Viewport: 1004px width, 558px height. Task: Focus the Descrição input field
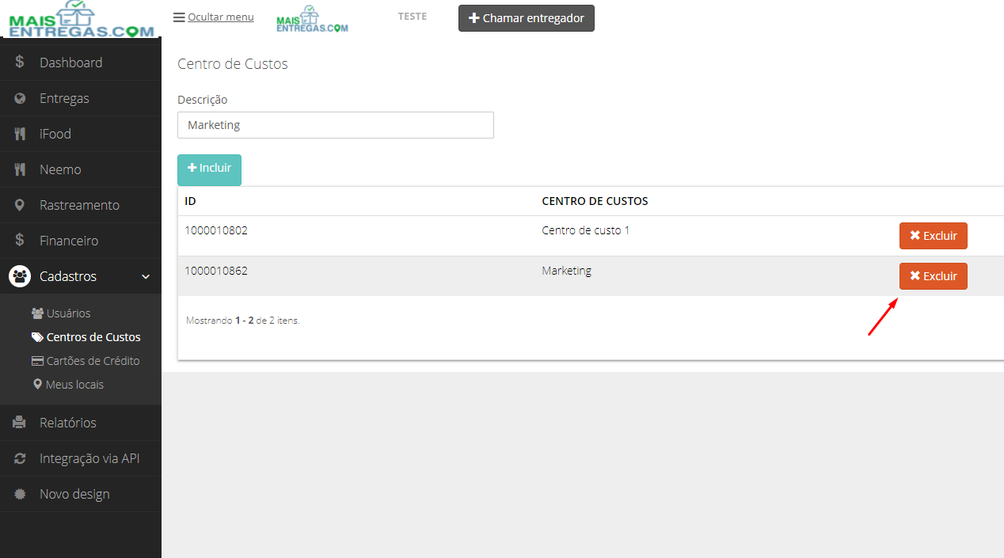click(x=336, y=125)
